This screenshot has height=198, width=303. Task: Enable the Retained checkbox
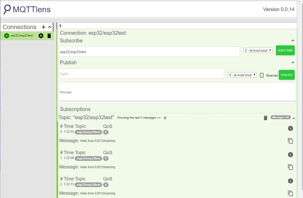pyautogui.click(x=262, y=75)
